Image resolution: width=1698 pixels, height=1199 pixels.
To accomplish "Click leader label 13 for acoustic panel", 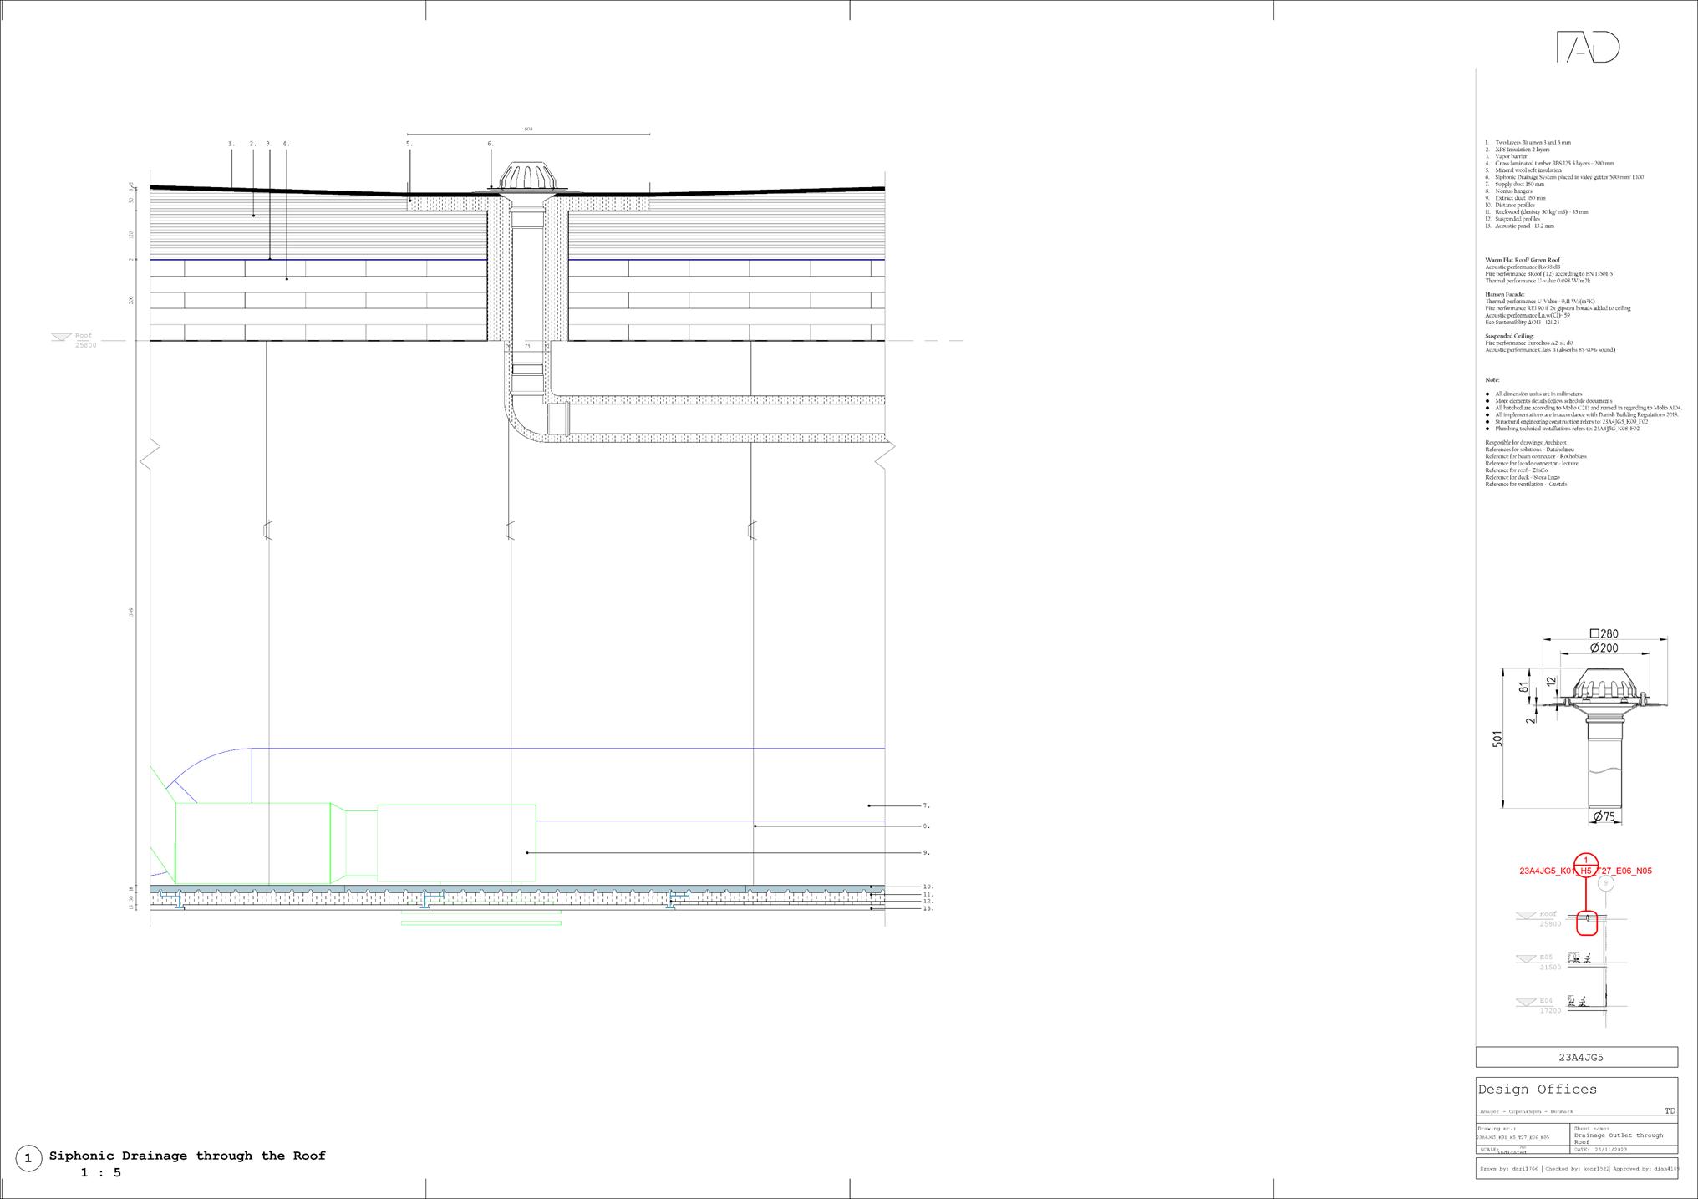I will point(928,908).
